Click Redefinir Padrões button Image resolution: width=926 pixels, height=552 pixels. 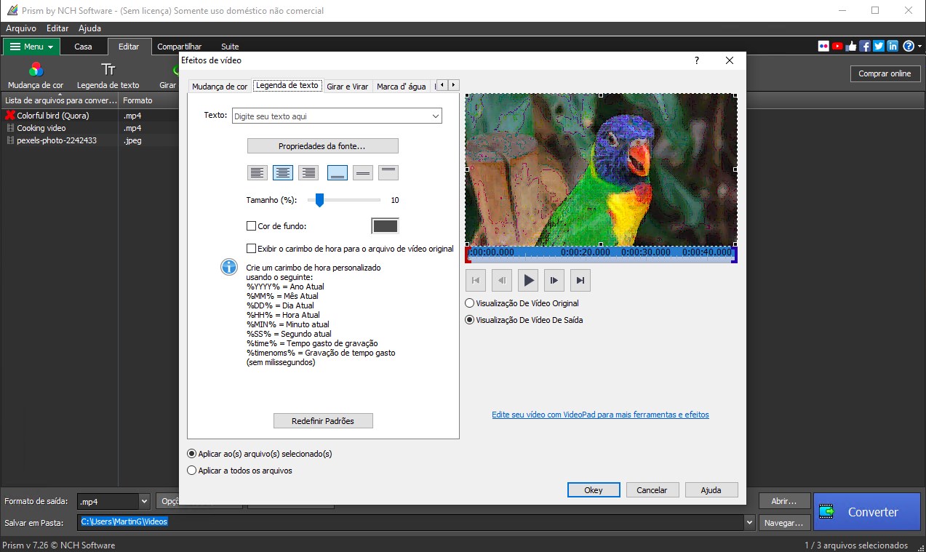323,421
